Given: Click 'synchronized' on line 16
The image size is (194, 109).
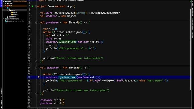Looking at the screenshot, I should tap(67, 42).
